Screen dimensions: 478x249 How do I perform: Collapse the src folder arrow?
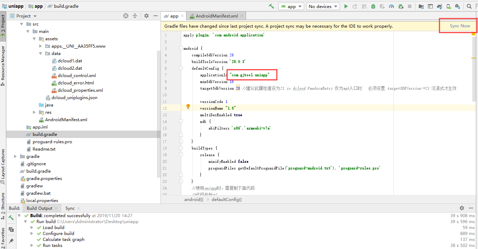(22, 24)
